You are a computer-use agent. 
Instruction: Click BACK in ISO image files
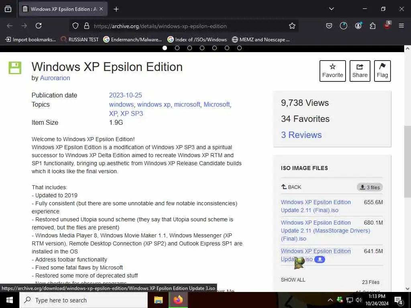pyautogui.click(x=291, y=187)
